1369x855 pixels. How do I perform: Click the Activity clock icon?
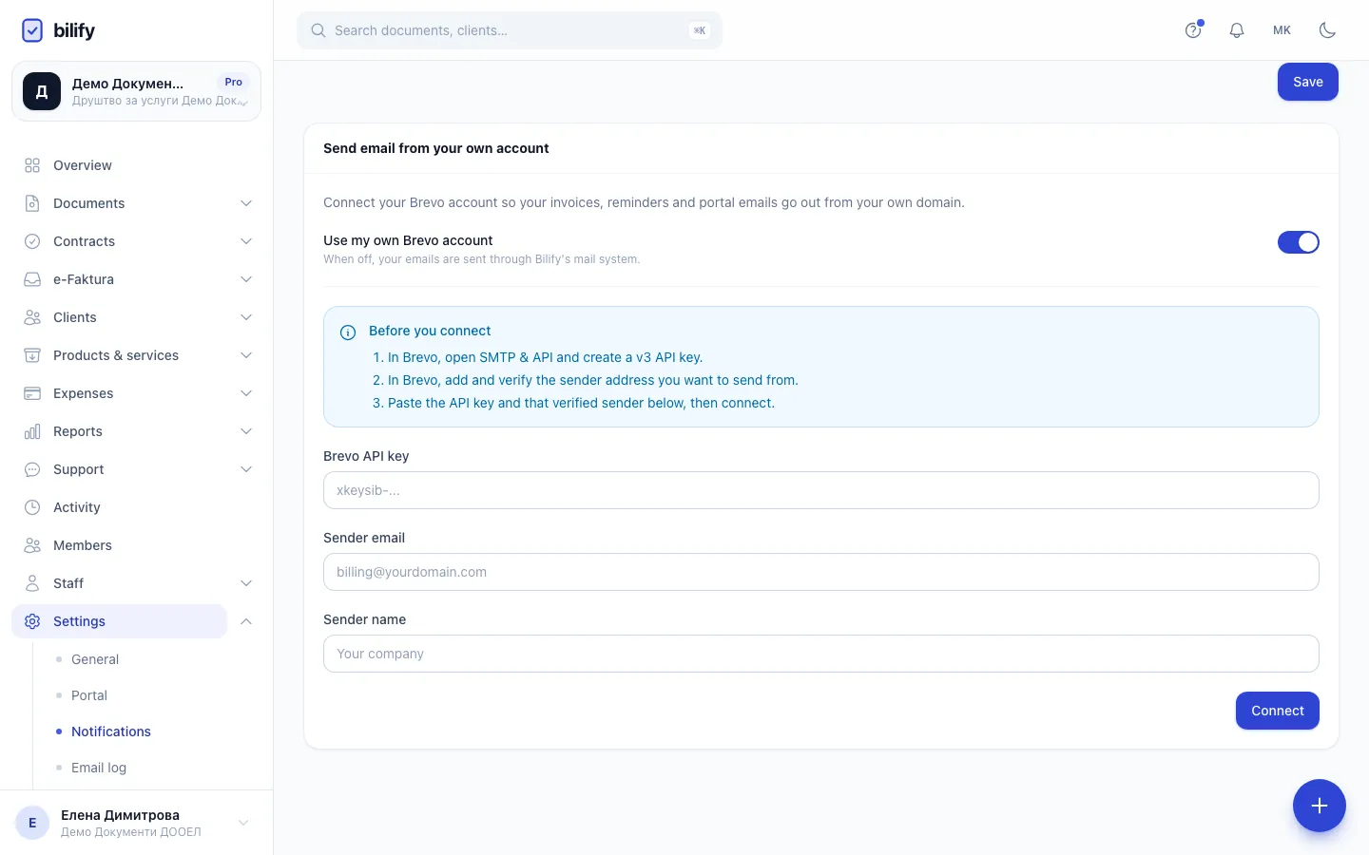[x=32, y=507]
